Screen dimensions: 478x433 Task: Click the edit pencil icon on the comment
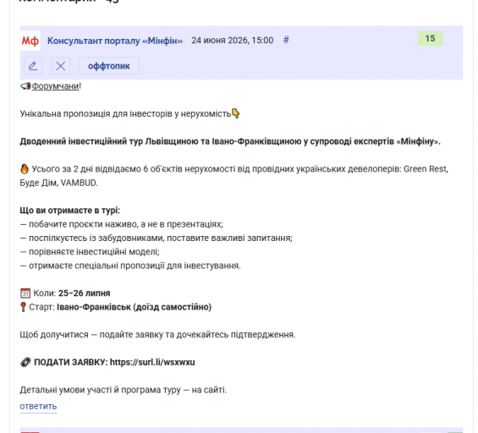tap(33, 66)
